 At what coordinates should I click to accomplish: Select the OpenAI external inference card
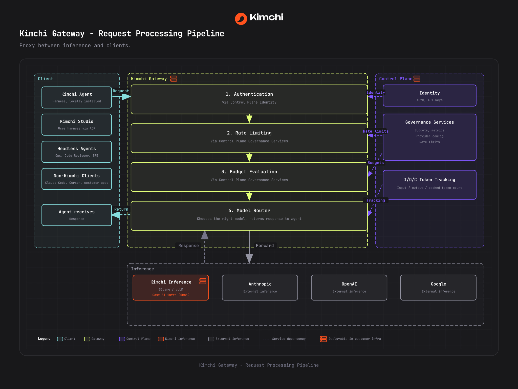(x=349, y=288)
